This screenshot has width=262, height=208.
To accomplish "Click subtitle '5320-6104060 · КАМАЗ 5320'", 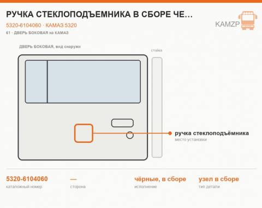I will (x=41, y=25).
